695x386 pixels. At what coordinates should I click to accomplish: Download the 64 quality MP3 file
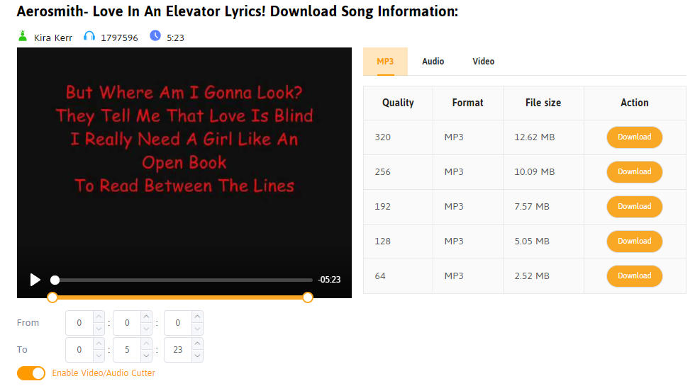(x=634, y=276)
